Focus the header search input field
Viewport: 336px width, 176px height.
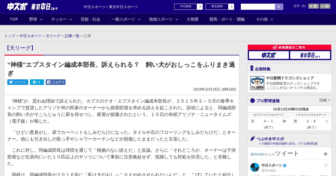258,7
